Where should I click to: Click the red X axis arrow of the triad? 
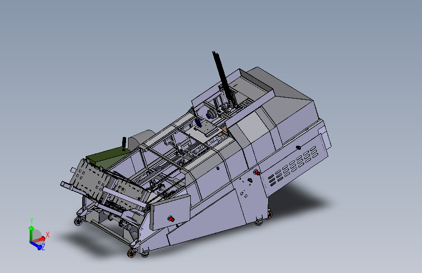click(39, 239)
